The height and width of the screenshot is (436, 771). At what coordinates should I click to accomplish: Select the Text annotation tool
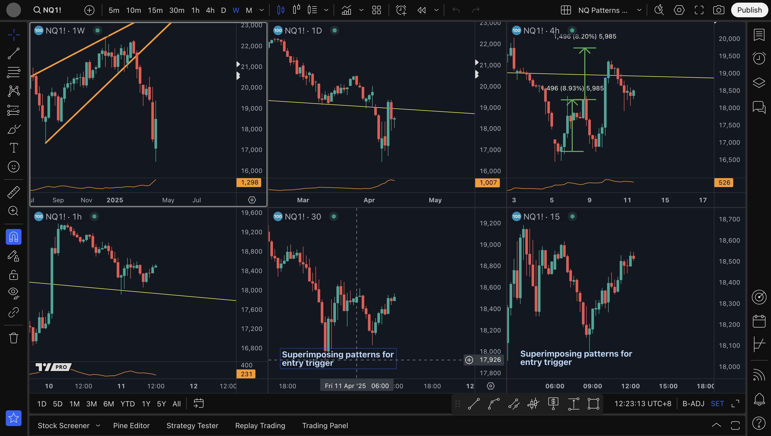click(13, 148)
